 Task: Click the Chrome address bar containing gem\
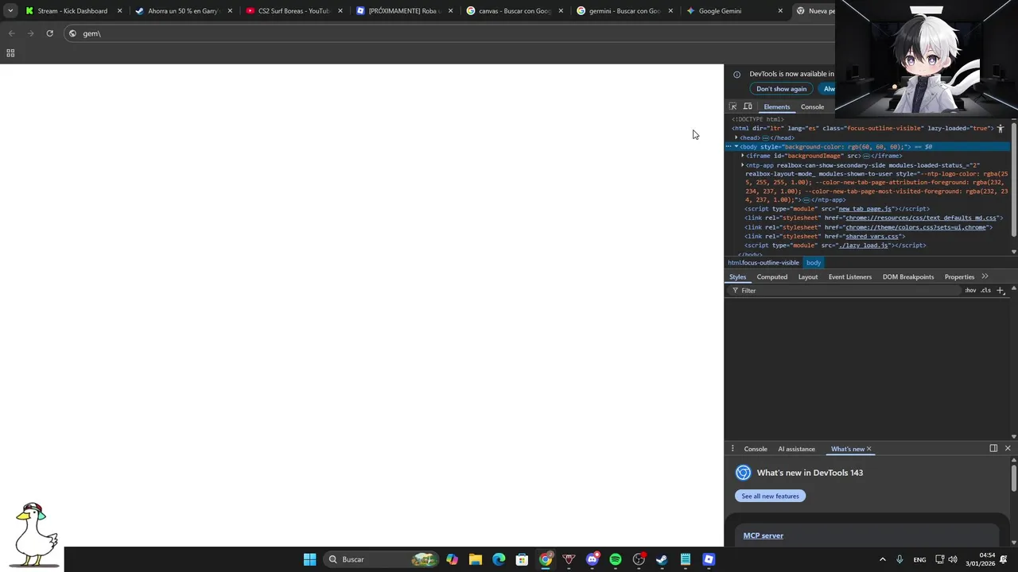(x=449, y=33)
